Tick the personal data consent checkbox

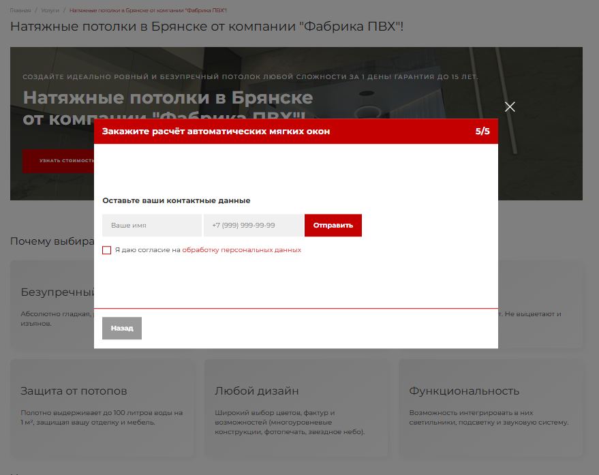(x=106, y=250)
